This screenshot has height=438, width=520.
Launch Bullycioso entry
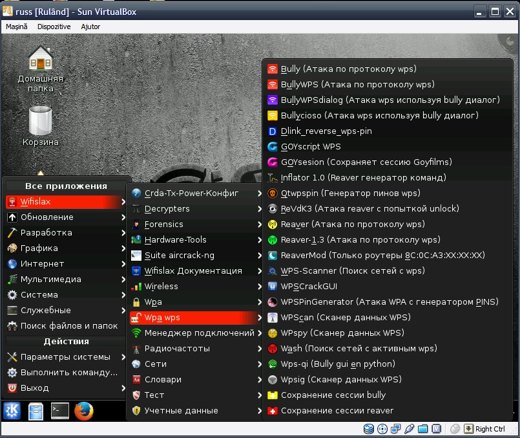click(x=388, y=116)
